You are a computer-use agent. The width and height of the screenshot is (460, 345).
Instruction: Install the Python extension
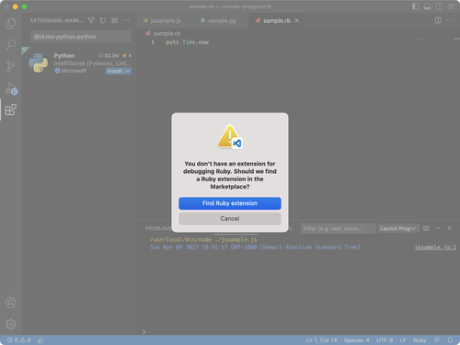[x=114, y=71]
